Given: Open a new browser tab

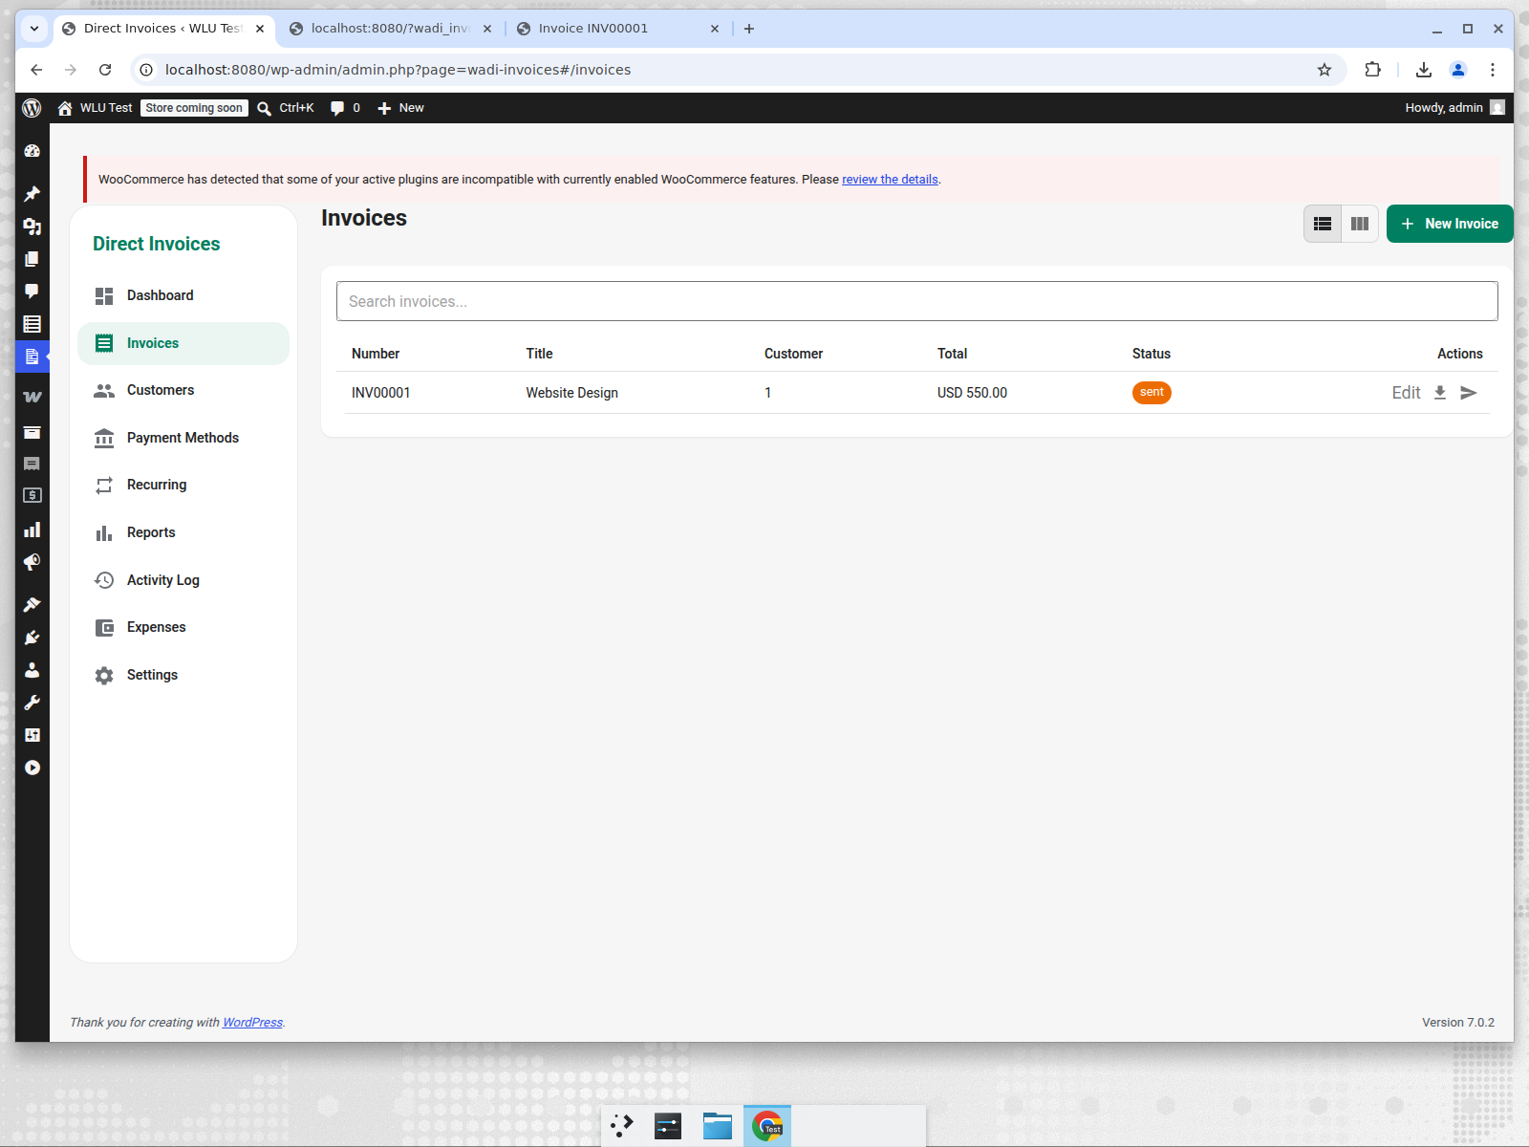Looking at the screenshot, I should (749, 29).
